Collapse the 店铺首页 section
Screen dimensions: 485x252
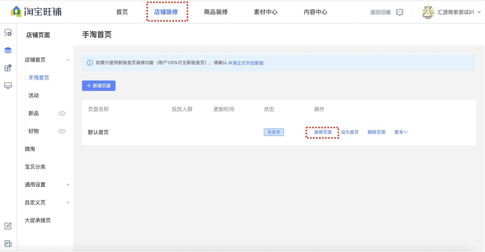pos(68,60)
